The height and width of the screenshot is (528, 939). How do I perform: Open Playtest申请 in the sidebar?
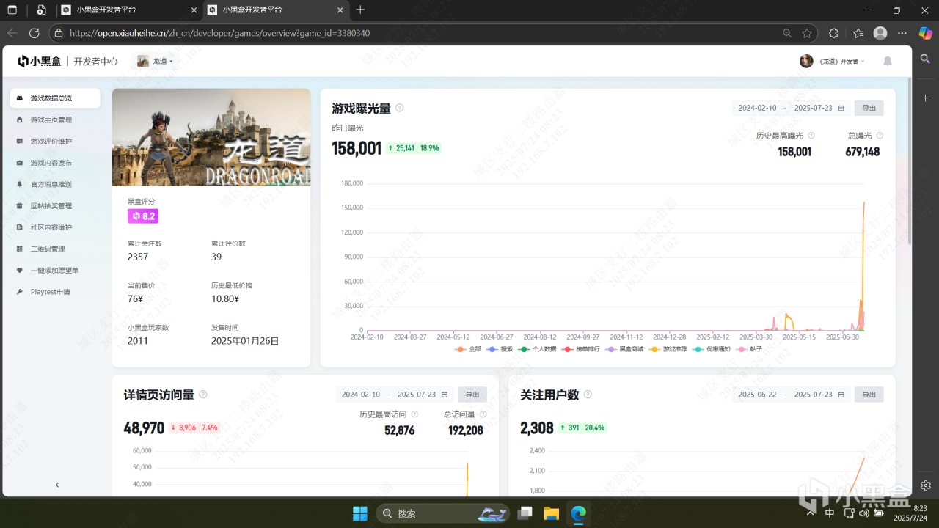[56, 292]
